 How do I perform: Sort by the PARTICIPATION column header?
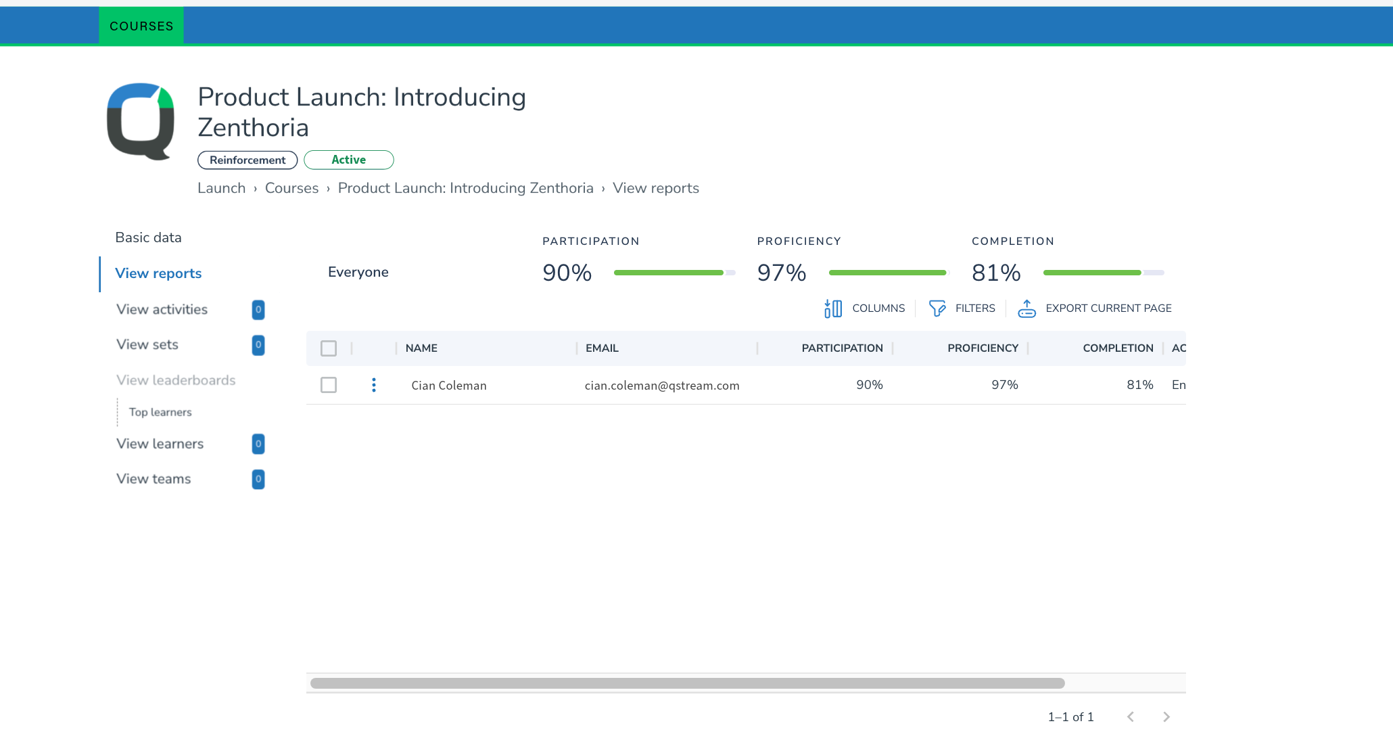pyautogui.click(x=842, y=348)
